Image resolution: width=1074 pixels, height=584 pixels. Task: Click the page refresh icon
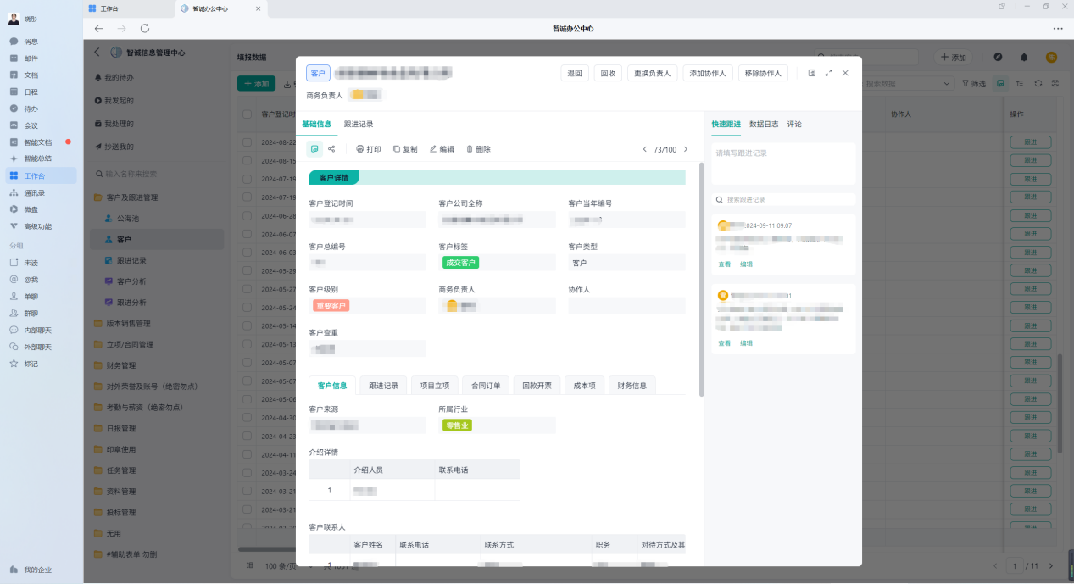[145, 28]
